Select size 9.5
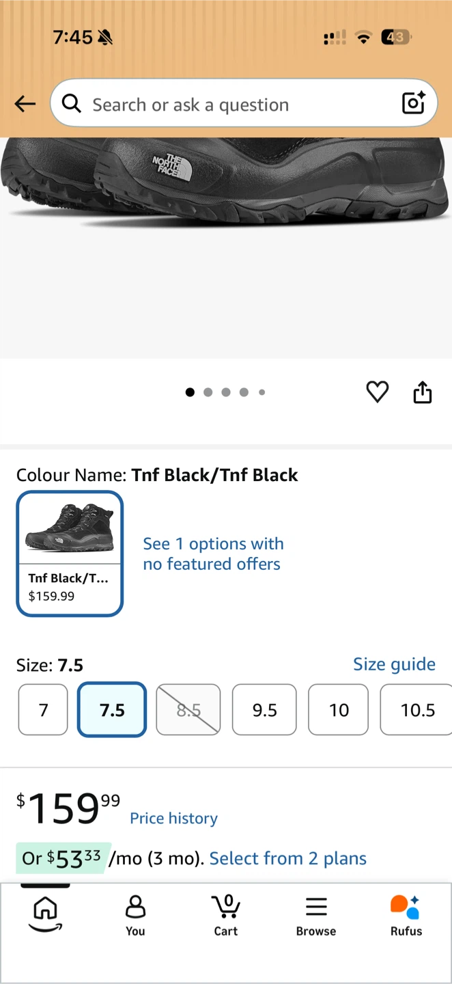Viewport: 452px width, 984px height. (264, 710)
